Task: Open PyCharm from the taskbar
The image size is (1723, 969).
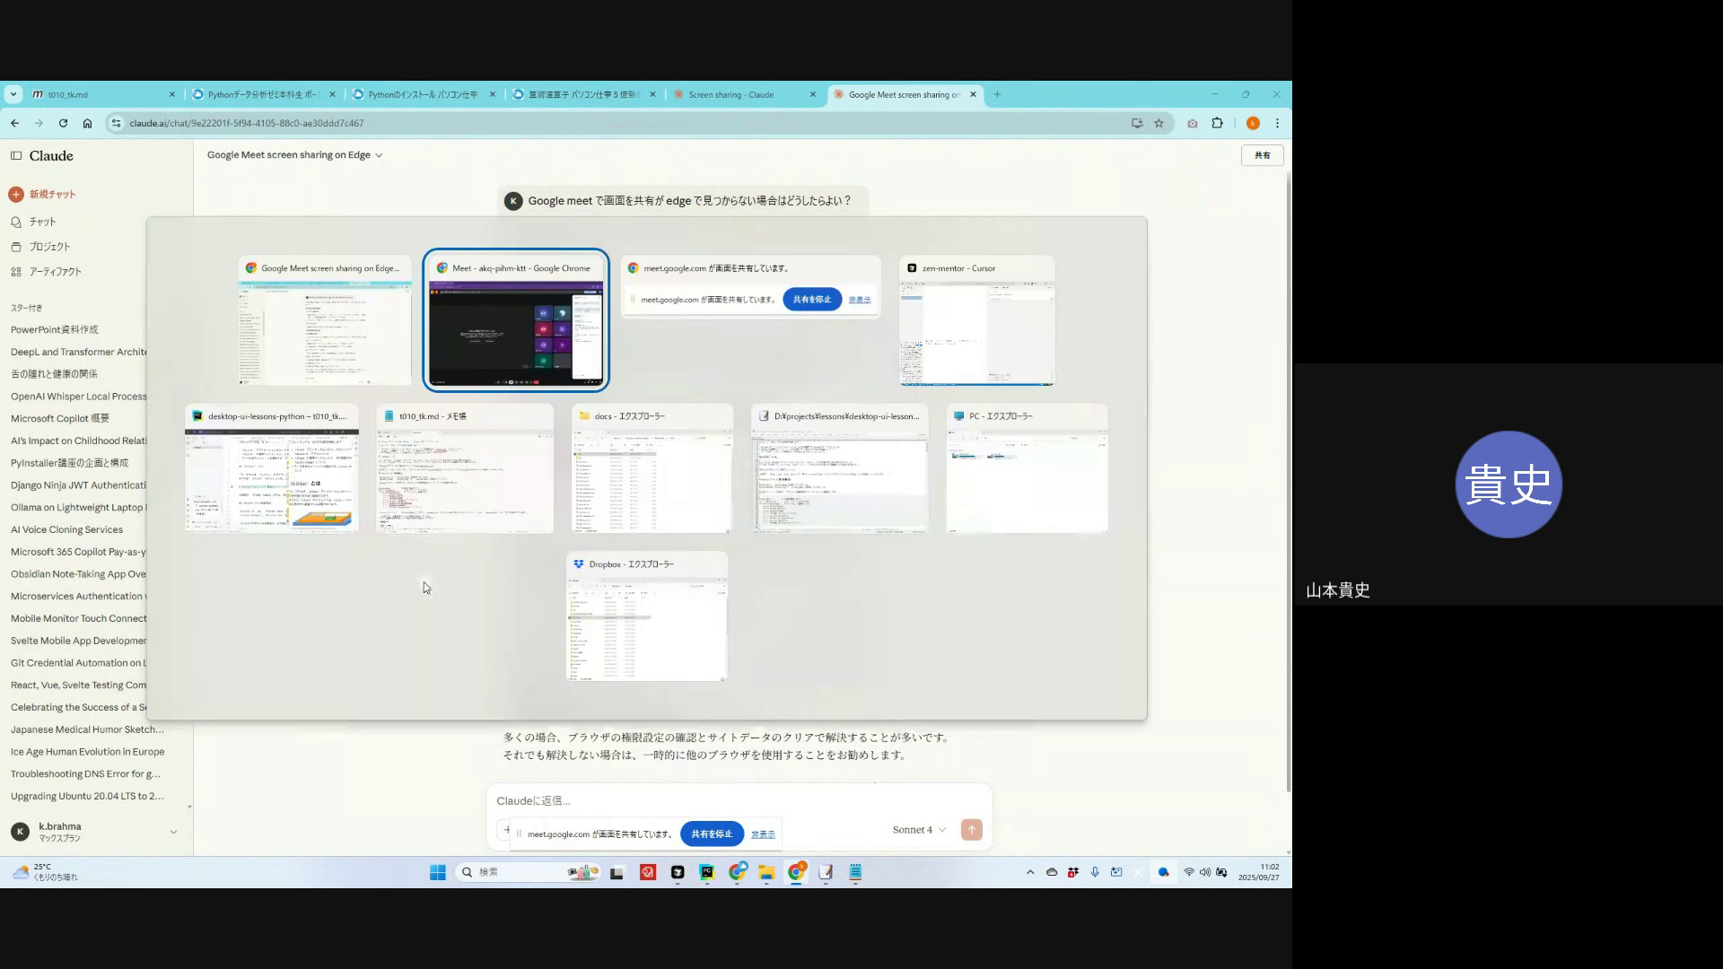Action: pos(707,872)
